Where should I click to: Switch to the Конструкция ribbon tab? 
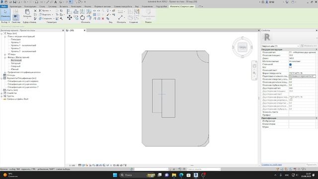[30, 6]
